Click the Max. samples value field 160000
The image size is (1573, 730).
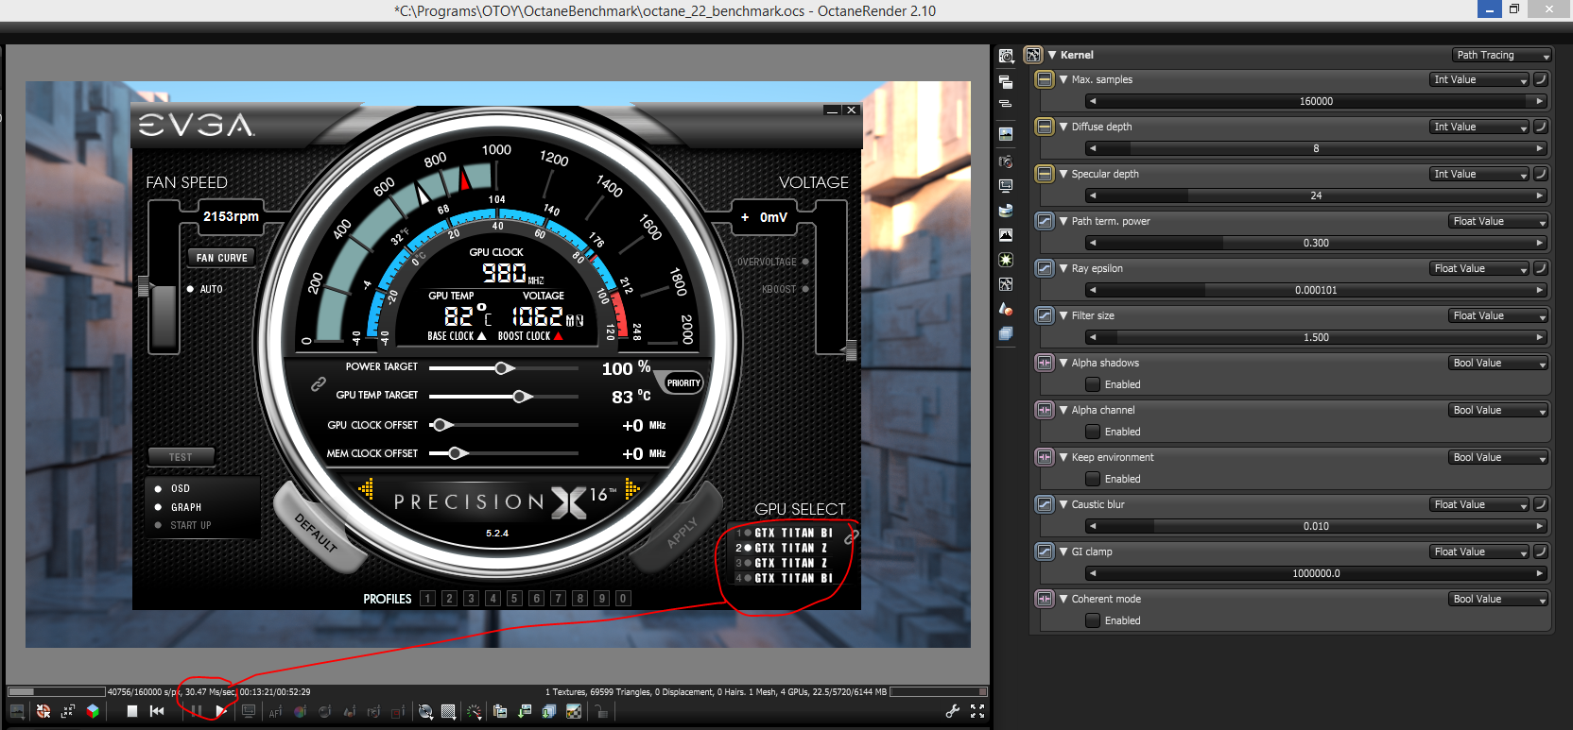(x=1316, y=101)
